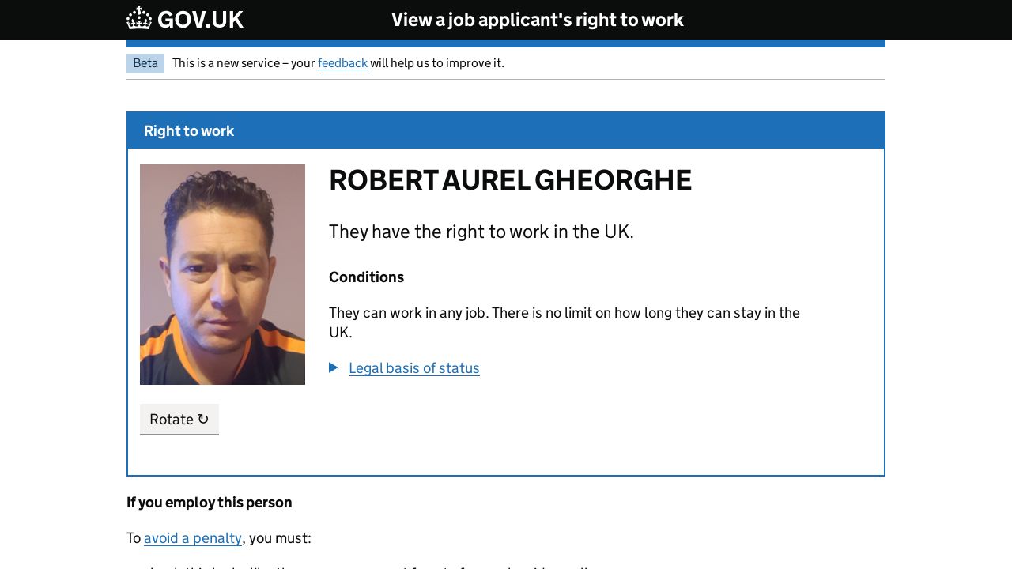Open the feedback link in the beta banner
This screenshot has height=569, width=1012.
coord(342,63)
